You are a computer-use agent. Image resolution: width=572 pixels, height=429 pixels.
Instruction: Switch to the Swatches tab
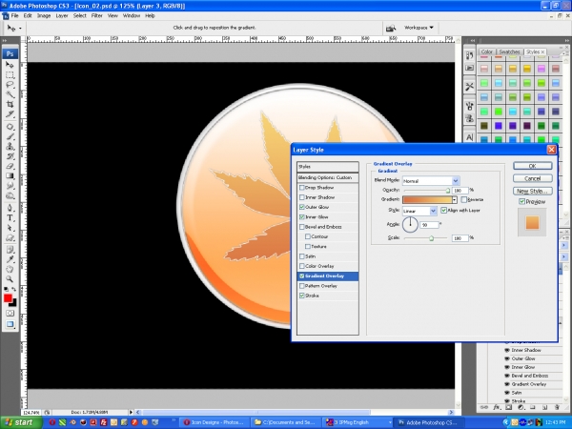tap(509, 51)
